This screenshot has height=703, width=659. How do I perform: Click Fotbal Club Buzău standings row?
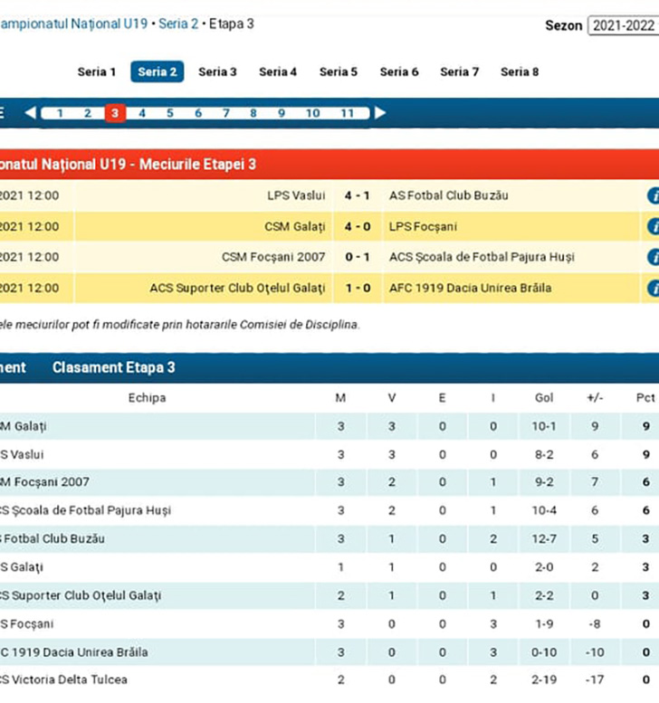329,539
